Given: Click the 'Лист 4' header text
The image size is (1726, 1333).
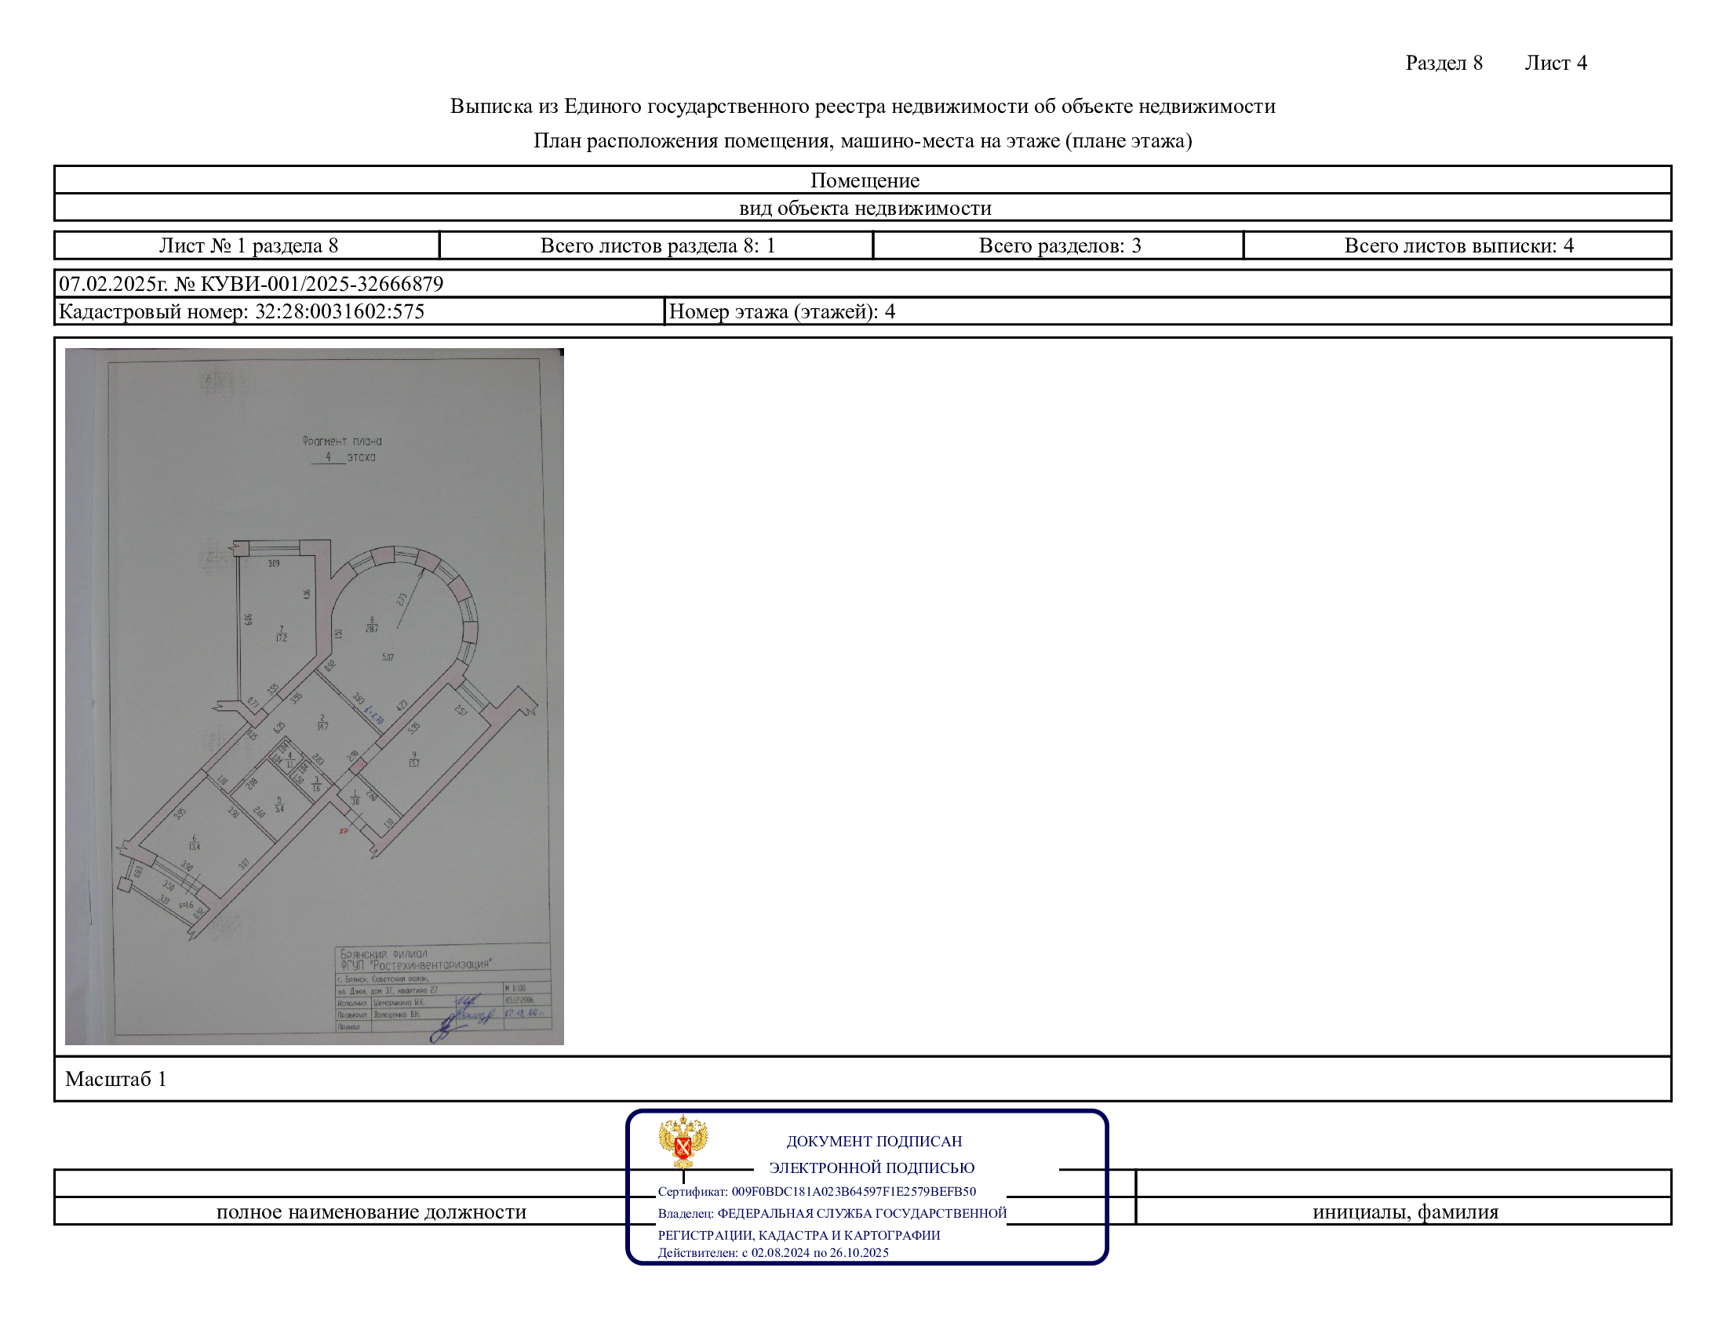Looking at the screenshot, I should 1555,64.
